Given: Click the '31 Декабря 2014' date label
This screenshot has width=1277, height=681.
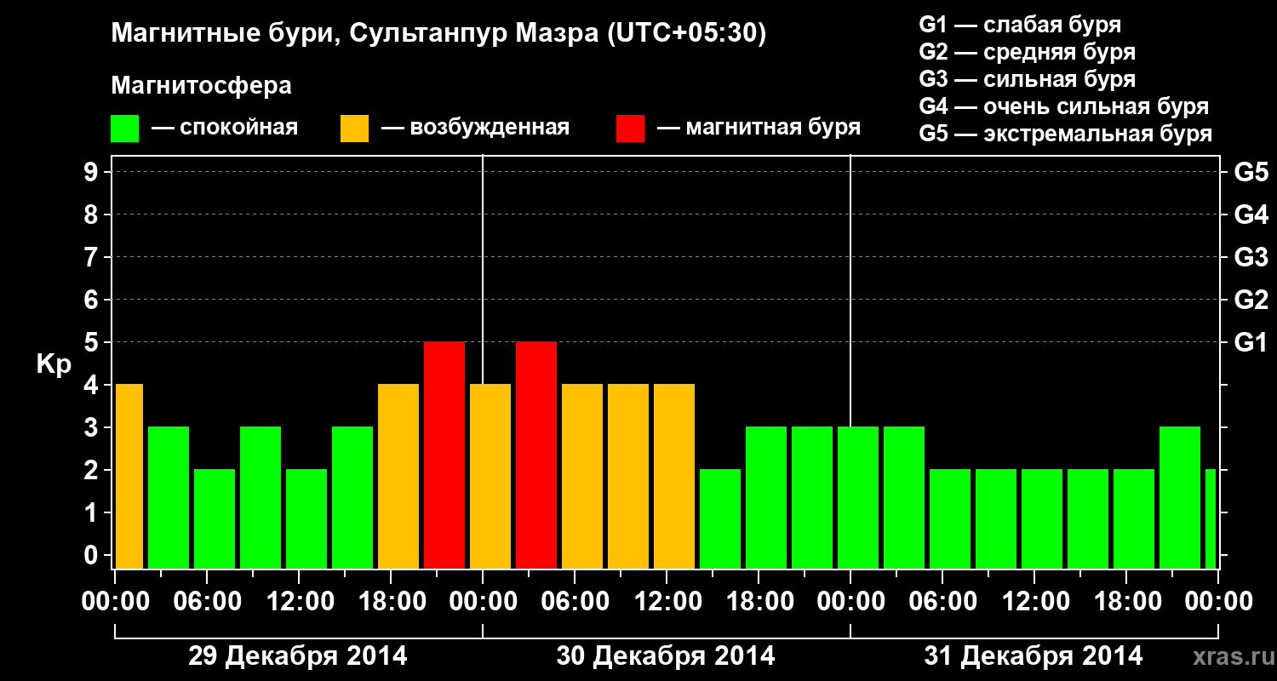Looking at the screenshot, I should [1034, 656].
